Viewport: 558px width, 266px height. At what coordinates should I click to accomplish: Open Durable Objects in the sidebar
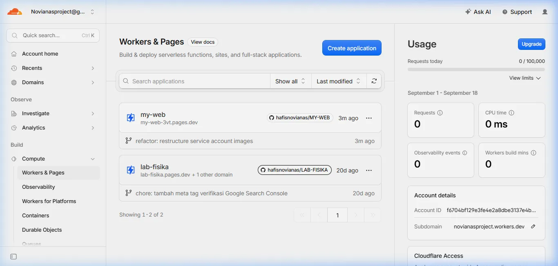click(42, 230)
